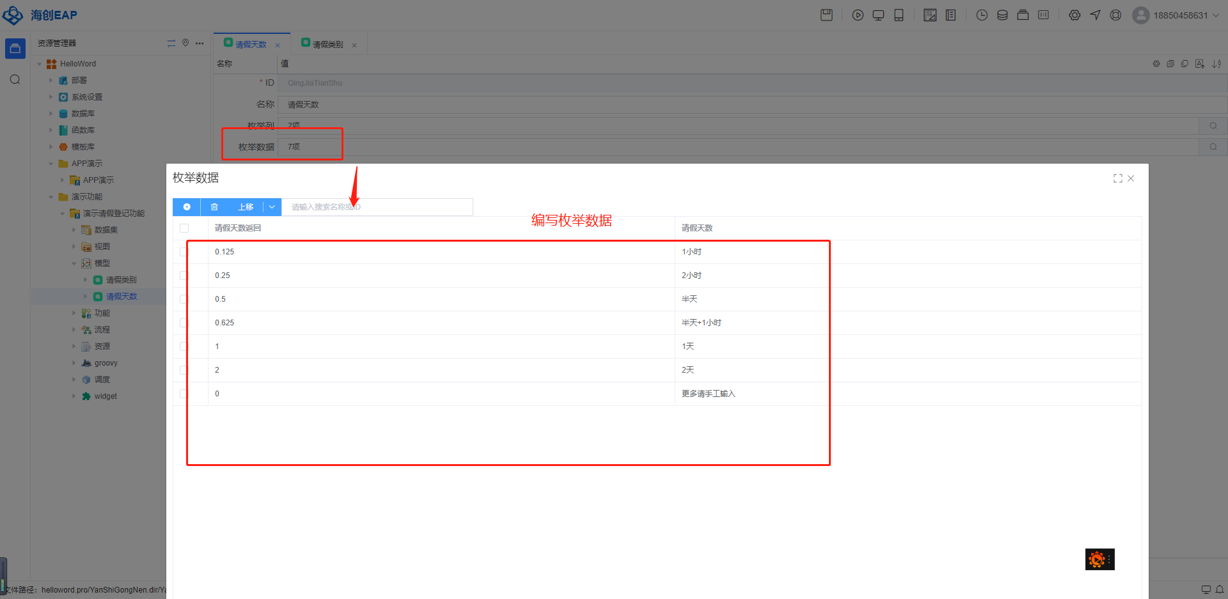The height and width of the screenshot is (599, 1228).
Task: Open the user account 18850458631 dropdown
Action: click(1177, 15)
